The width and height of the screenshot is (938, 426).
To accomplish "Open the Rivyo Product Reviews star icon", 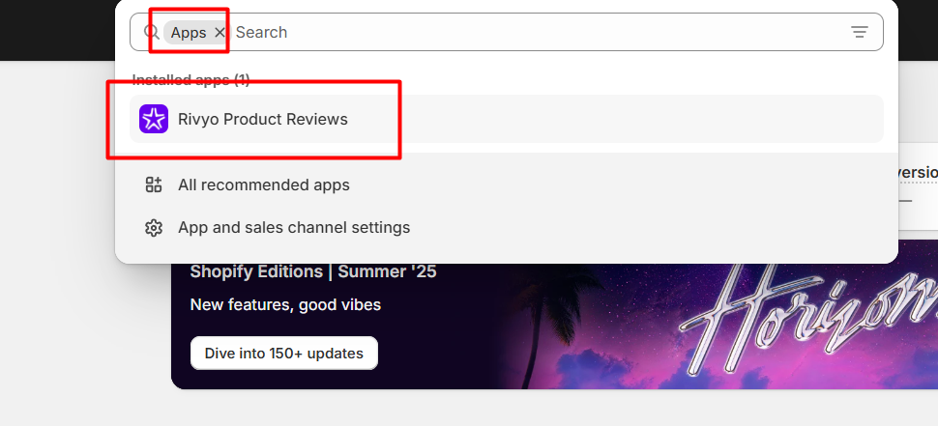I will (x=154, y=119).
